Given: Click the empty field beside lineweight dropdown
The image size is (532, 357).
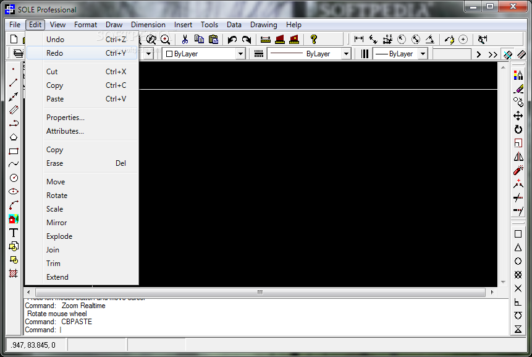Looking at the screenshot, I should tap(452, 54).
